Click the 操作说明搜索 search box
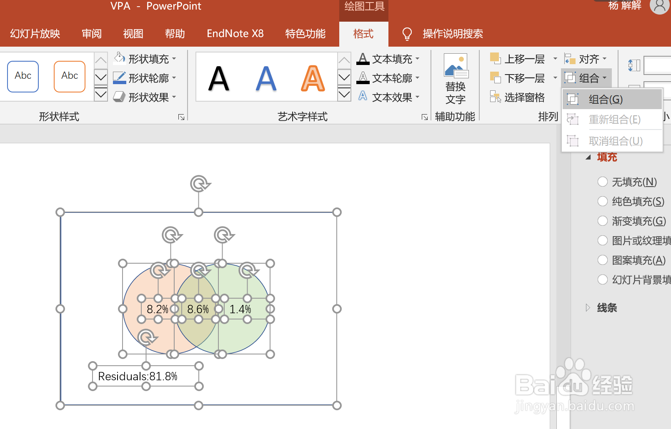This screenshot has width=671, height=429. [x=453, y=34]
